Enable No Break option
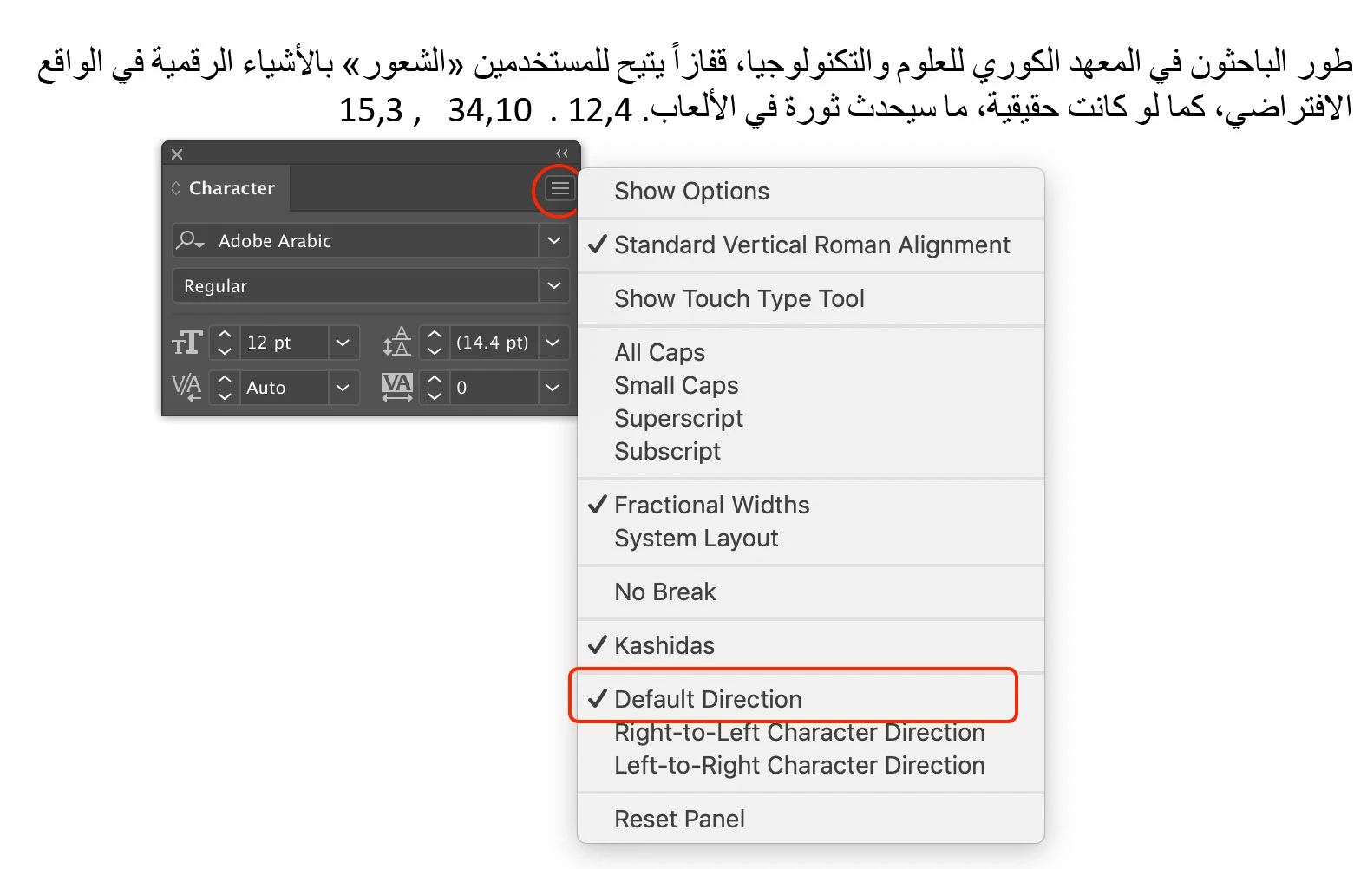Screen dimensions: 1367x869 tap(810, 591)
